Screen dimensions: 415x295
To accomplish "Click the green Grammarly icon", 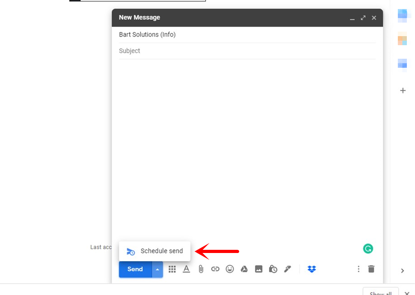I will point(368,249).
